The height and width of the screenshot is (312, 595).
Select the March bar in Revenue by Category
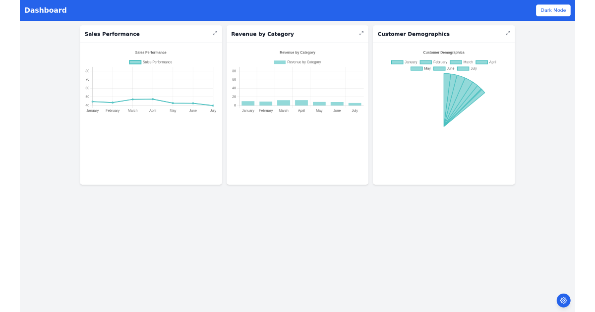click(x=283, y=103)
